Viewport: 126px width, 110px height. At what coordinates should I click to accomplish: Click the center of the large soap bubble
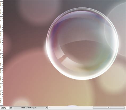82,44
